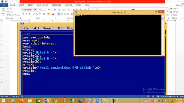Click the 150% zoom level
The image size is (184, 103).
(x=182, y=96)
